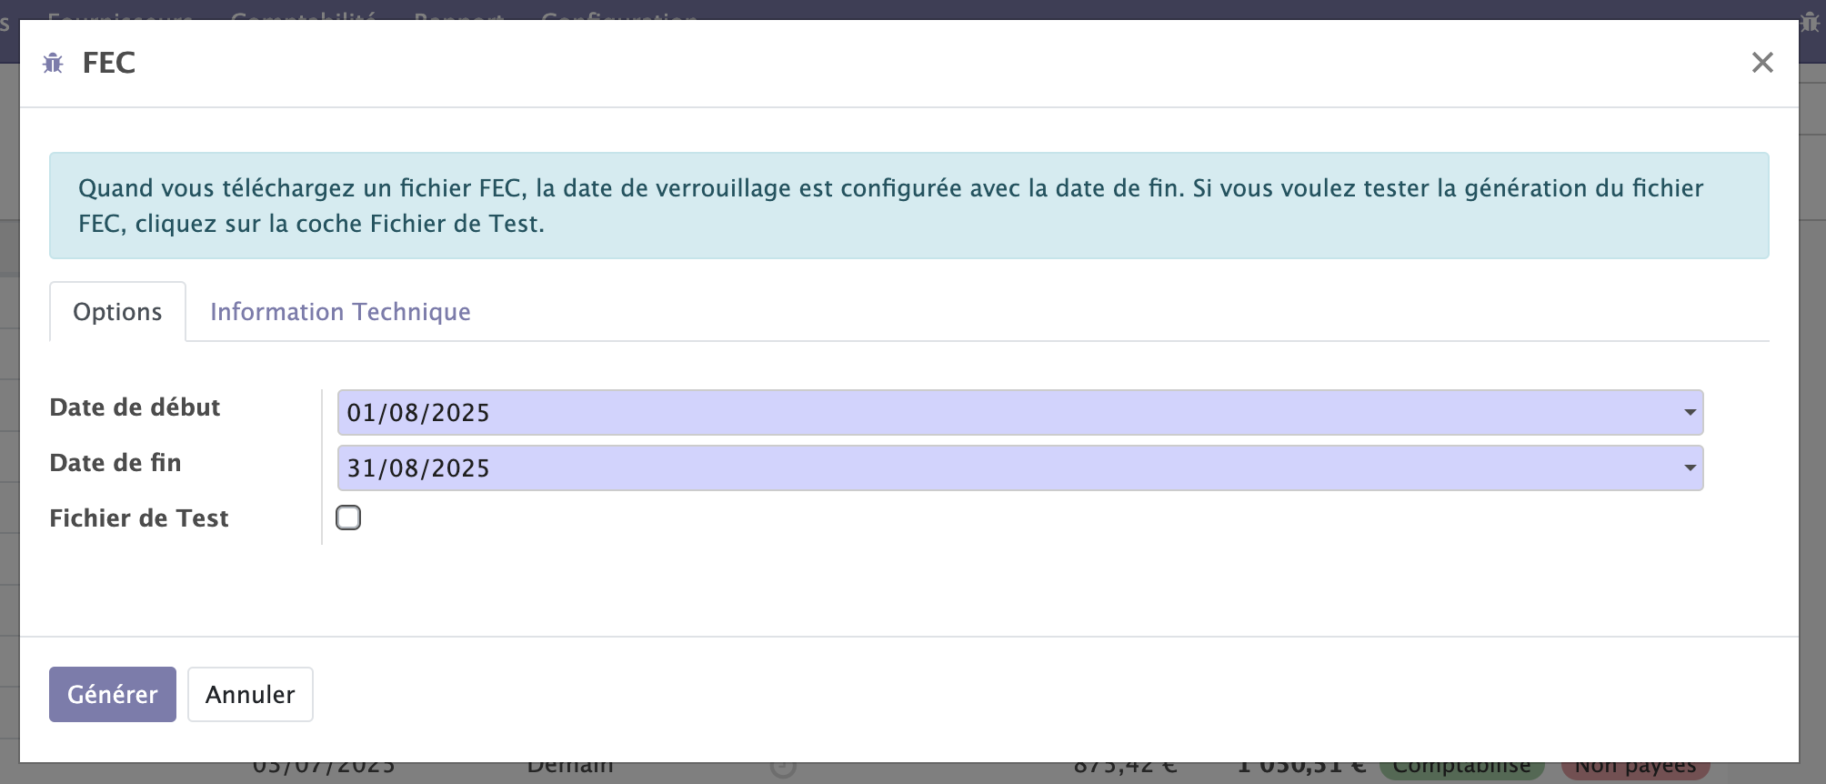Click the clock activity icon behind dialog
Image resolution: width=1826 pixels, height=784 pixels.
[x=783, y=769]
